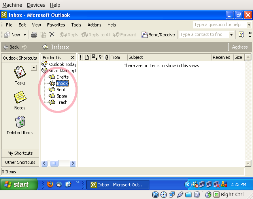Open the VirtualBox Machine menu
Viewport: 253px width, 199px height.
point(12,5)
